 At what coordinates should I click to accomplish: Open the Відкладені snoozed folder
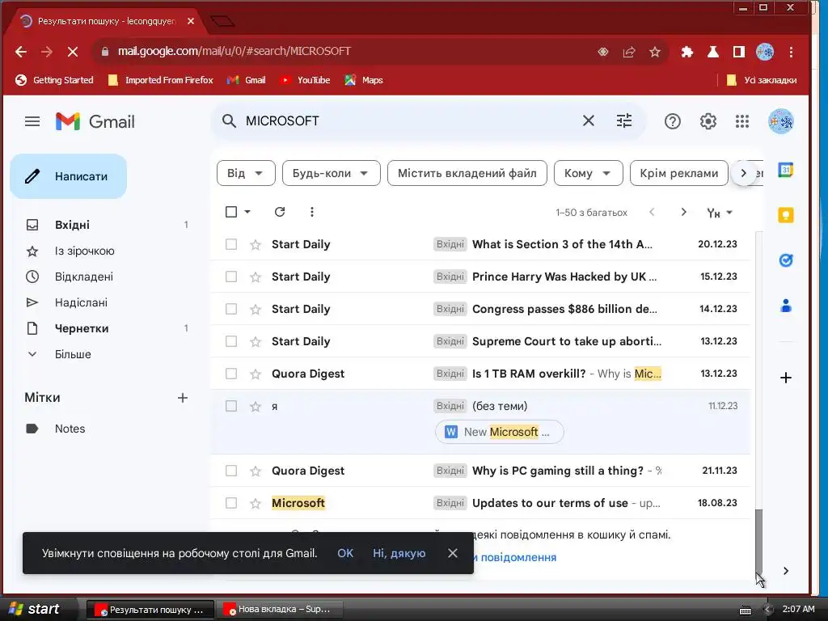tap(84, 277)
